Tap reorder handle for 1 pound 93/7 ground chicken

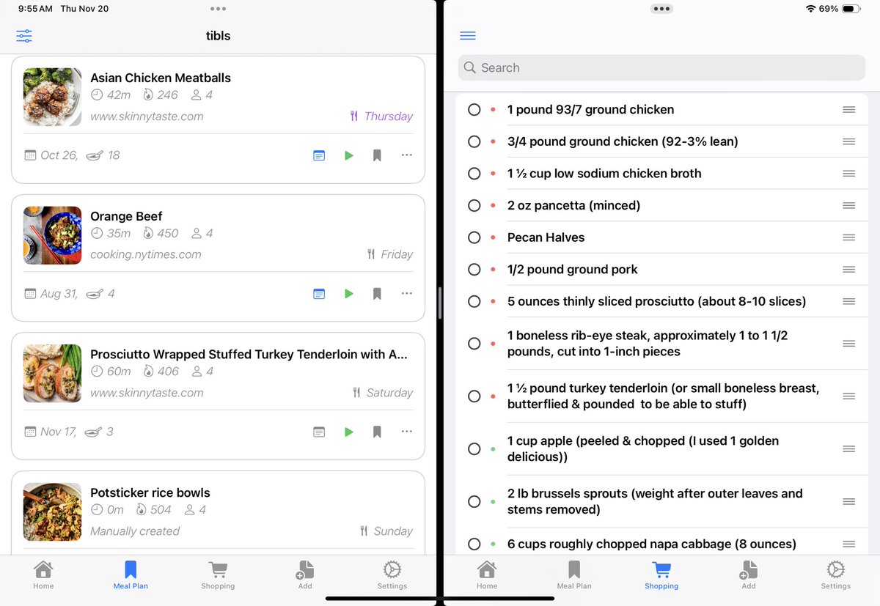(848, 110)
